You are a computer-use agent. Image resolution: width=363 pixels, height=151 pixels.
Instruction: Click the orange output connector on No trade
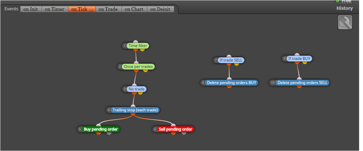(x=134, y=93)
